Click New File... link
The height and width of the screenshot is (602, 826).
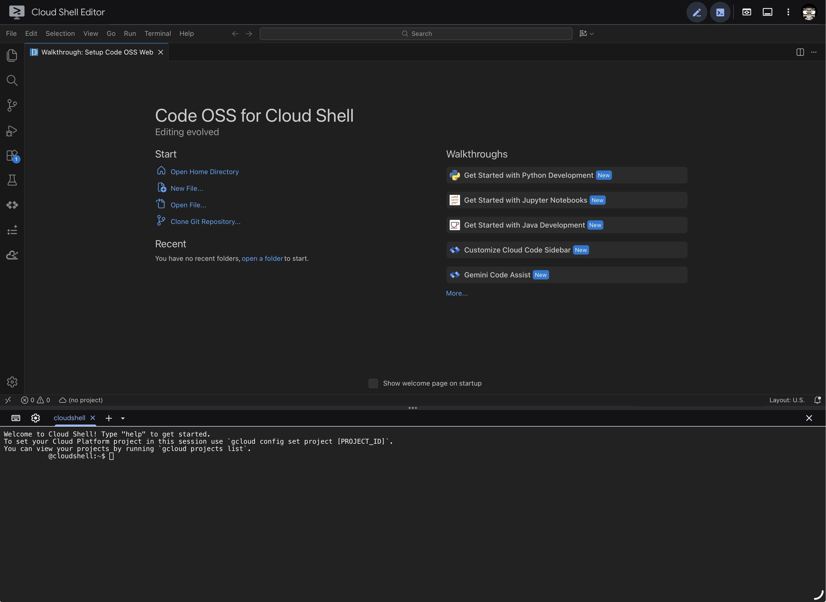point(187,188)
